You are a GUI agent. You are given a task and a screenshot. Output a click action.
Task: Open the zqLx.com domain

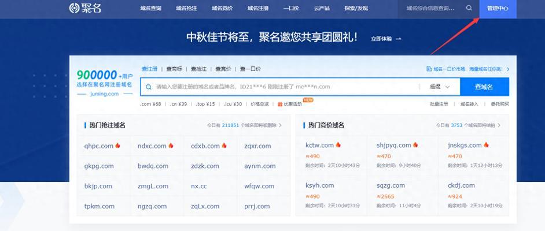[205, 206]
